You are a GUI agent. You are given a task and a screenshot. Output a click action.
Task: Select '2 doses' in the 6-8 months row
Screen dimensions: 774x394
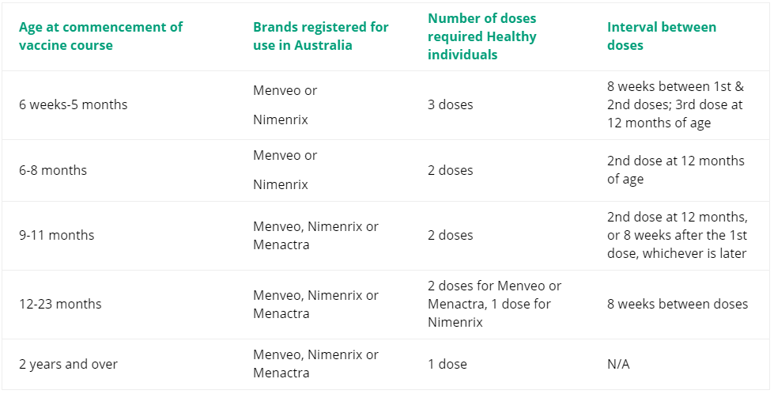450,170
